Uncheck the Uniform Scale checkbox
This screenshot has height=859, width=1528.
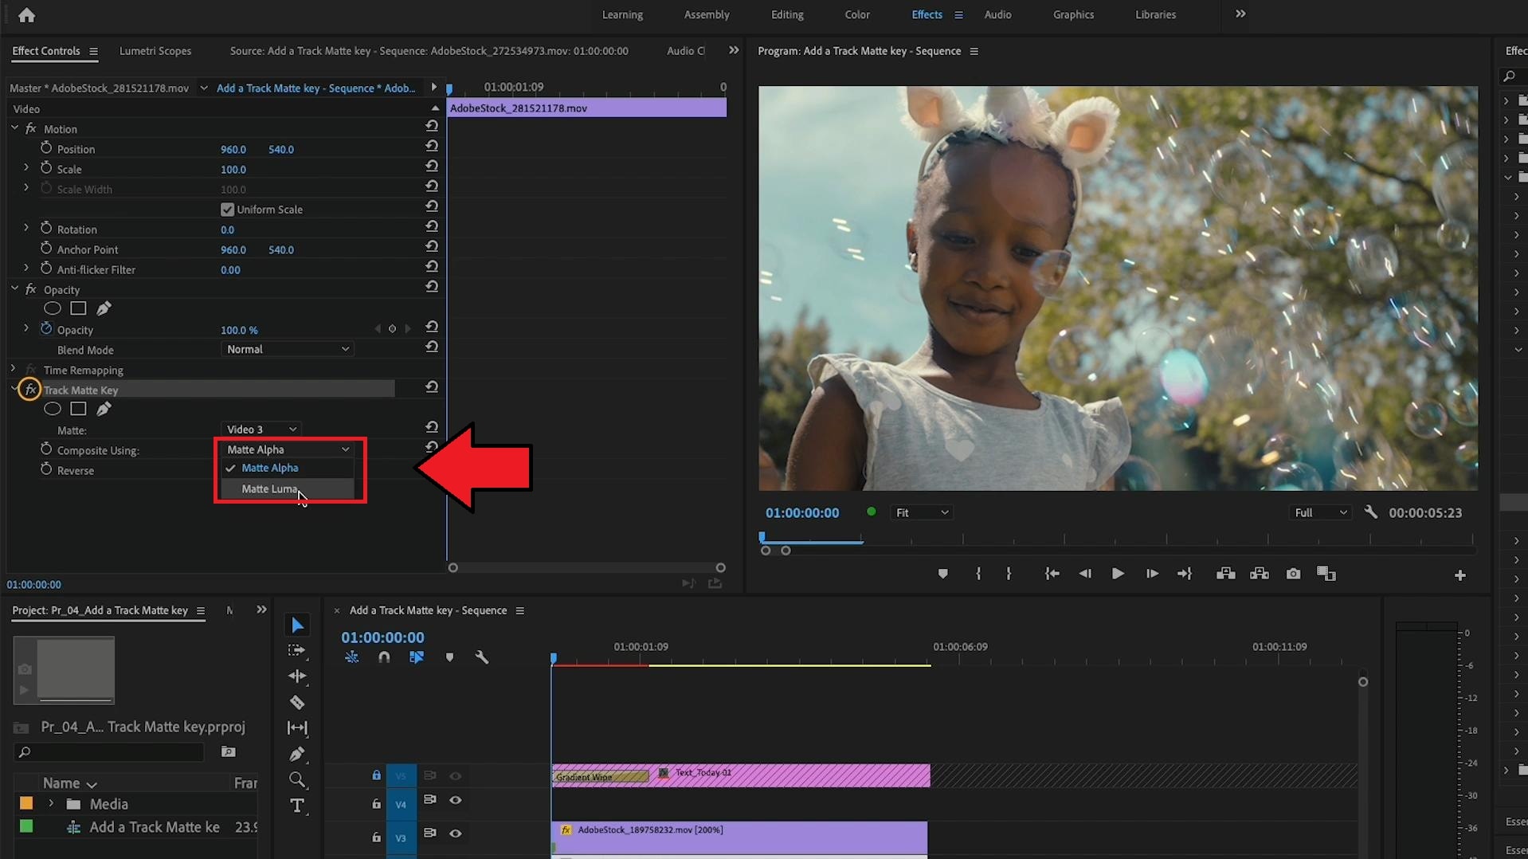pos(227,210)
